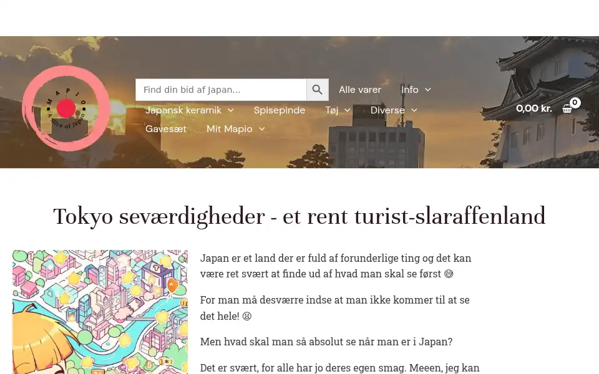Expand the Info dropdown chevron
The width and height of the screenshot is (599, 374).
[x=428, y=90]
